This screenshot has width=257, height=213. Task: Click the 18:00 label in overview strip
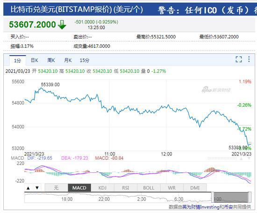(x=67, y=199)
